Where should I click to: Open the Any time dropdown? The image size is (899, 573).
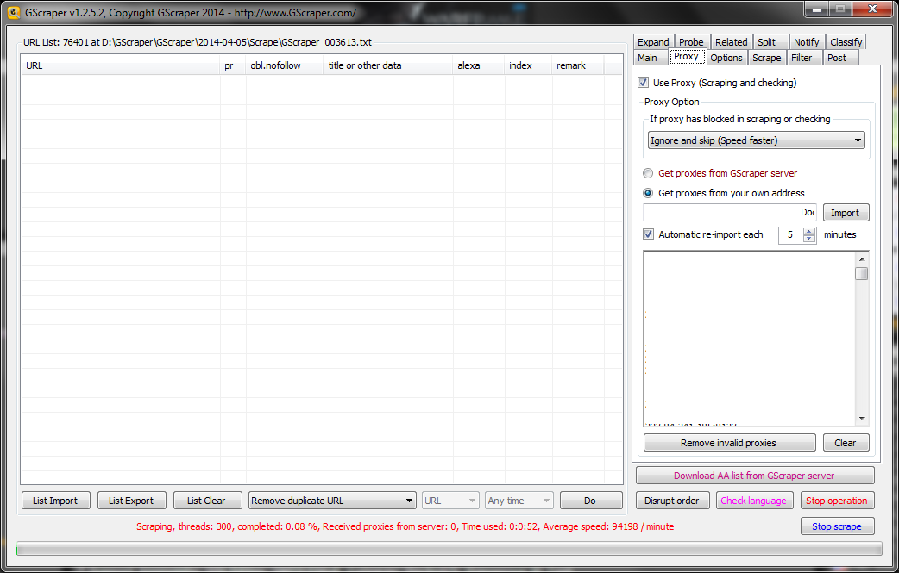coord(519,501)
